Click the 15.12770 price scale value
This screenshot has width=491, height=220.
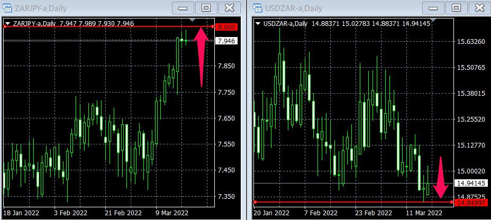(x=471, y=145)
